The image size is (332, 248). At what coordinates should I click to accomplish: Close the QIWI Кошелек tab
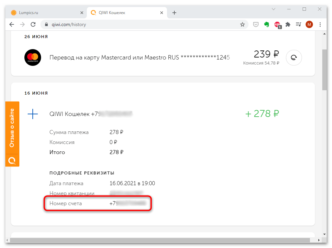(162, 13)
